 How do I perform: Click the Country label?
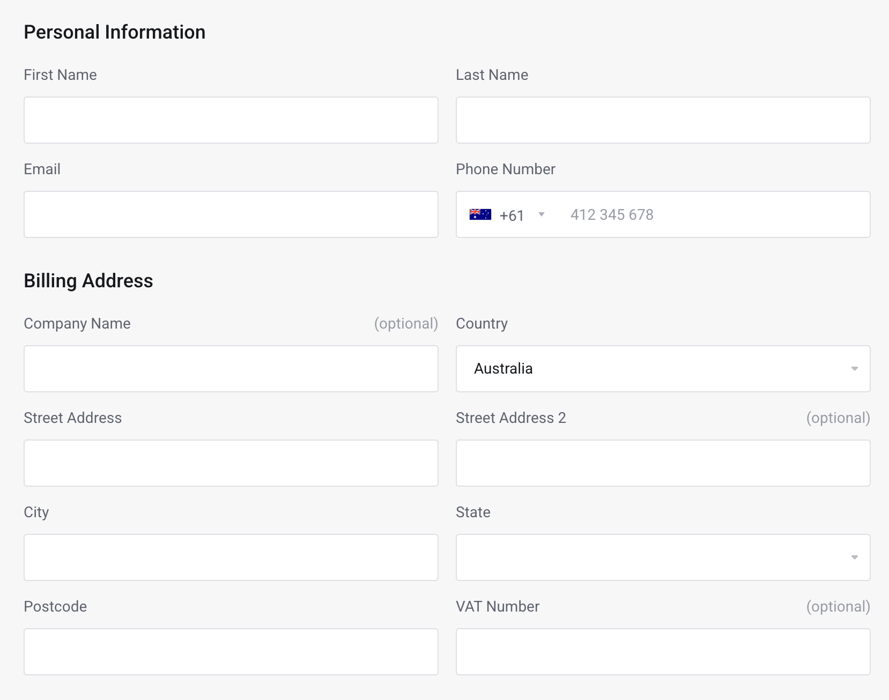tap(482, 324)
